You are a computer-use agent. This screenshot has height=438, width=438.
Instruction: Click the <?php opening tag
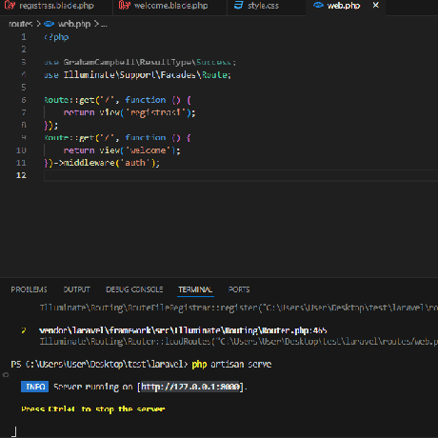tap(56, 37)
